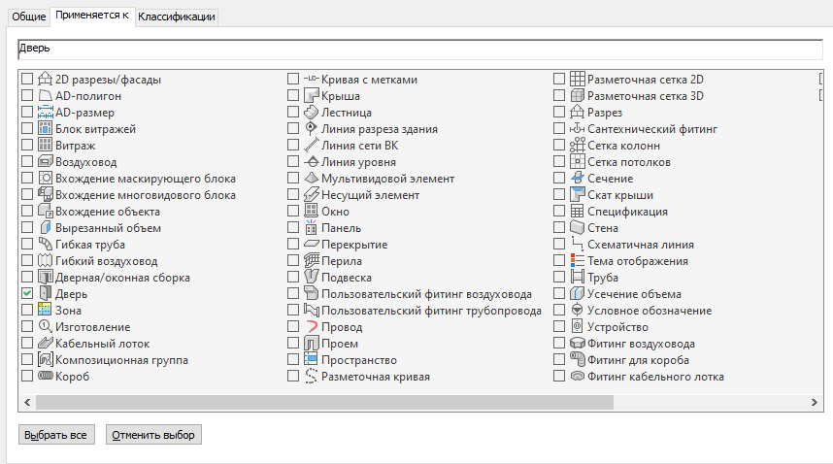Check the Перекрытие checkbox

tap(293, 245)
